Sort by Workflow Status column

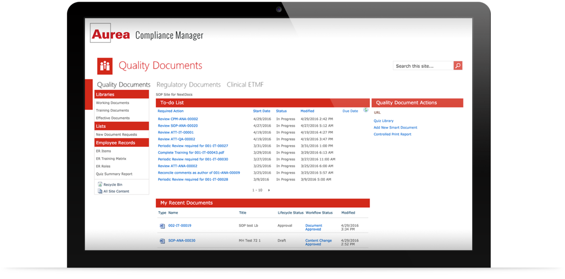pyautogui.click(x=319, y=212)
